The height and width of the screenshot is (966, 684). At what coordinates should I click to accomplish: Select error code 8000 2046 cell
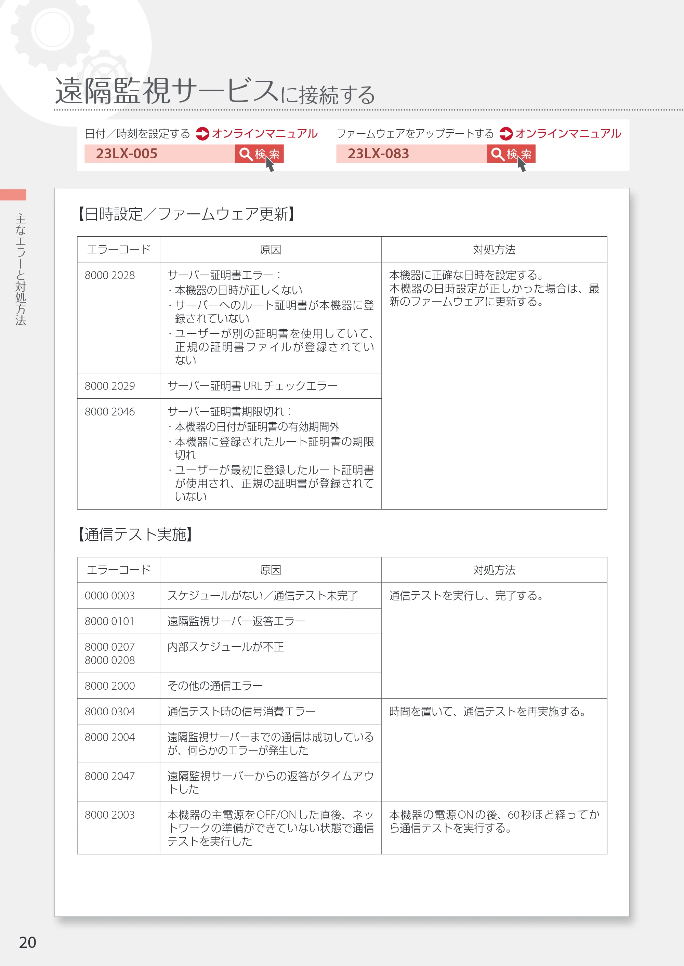click(x=118, y=454)
